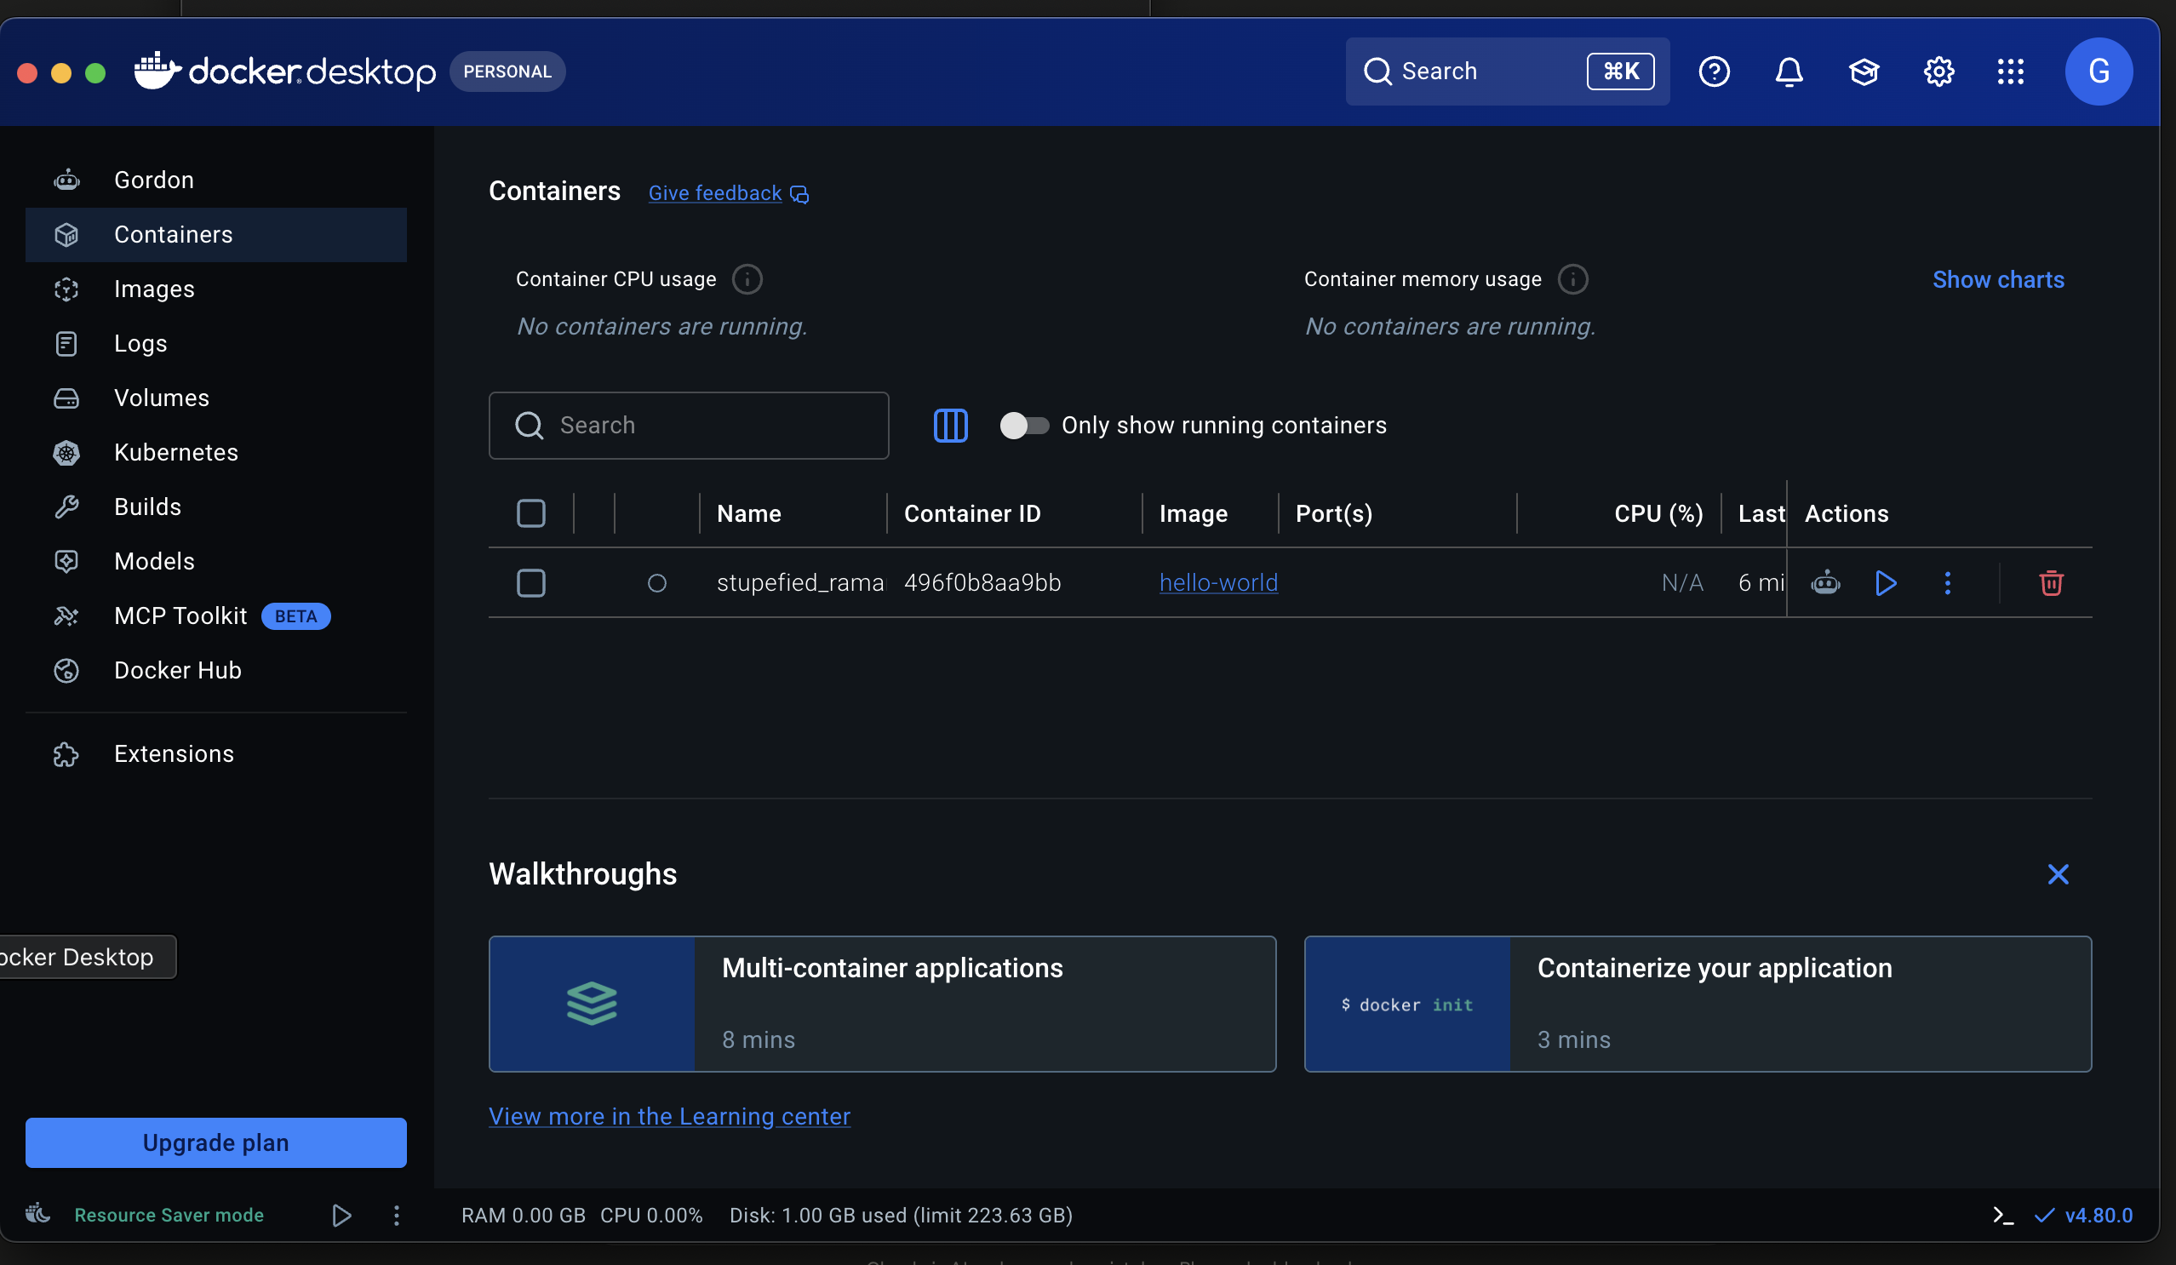The image size is (2176, 1265).
Task: Click RAM 0.00 GB status text
Action: coord(524,1215)
